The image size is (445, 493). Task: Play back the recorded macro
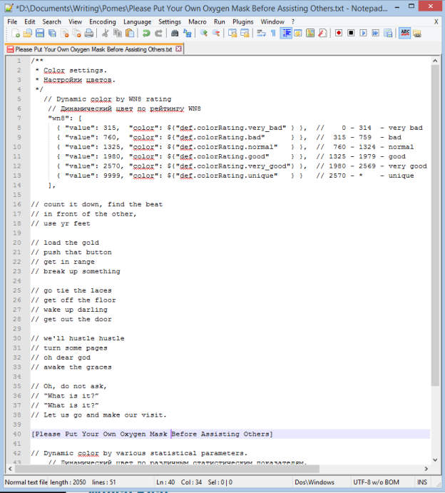point(363,34)
